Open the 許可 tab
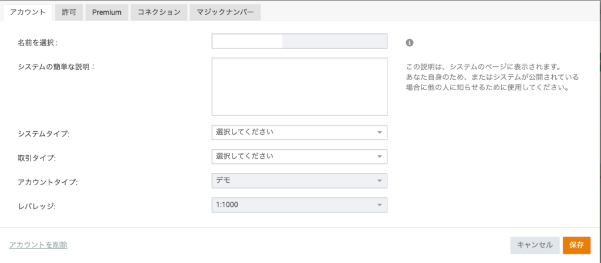 point(69,12)
